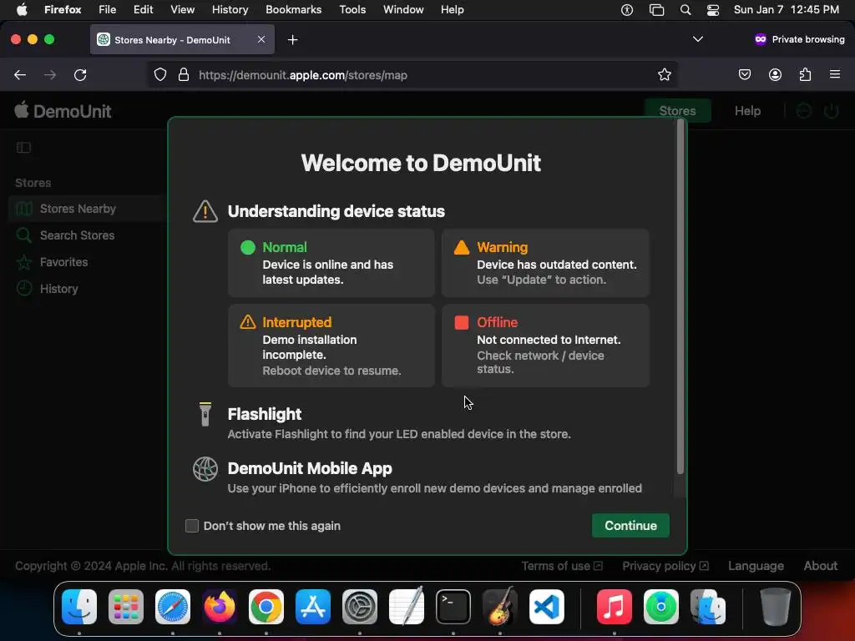Screen dimensions: 855x641
Task: Click the warning triangle icon beside Understanding device status
Action: click(x=205, y=211)
